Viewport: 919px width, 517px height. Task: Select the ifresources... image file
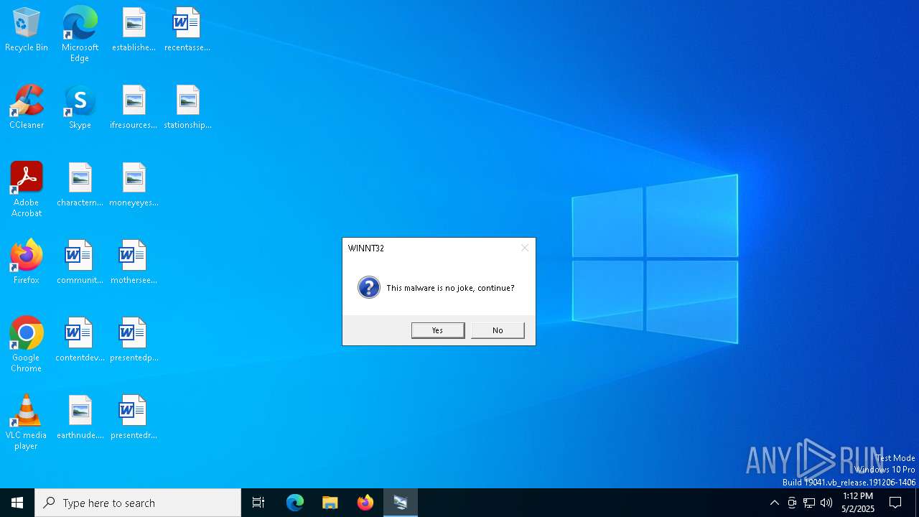pyautogui.click(x=134, y=108)
